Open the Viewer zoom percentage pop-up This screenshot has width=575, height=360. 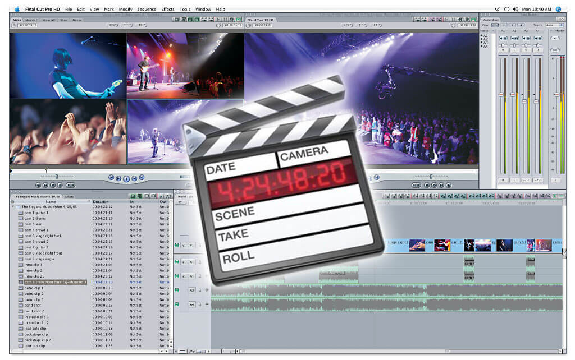112,25
